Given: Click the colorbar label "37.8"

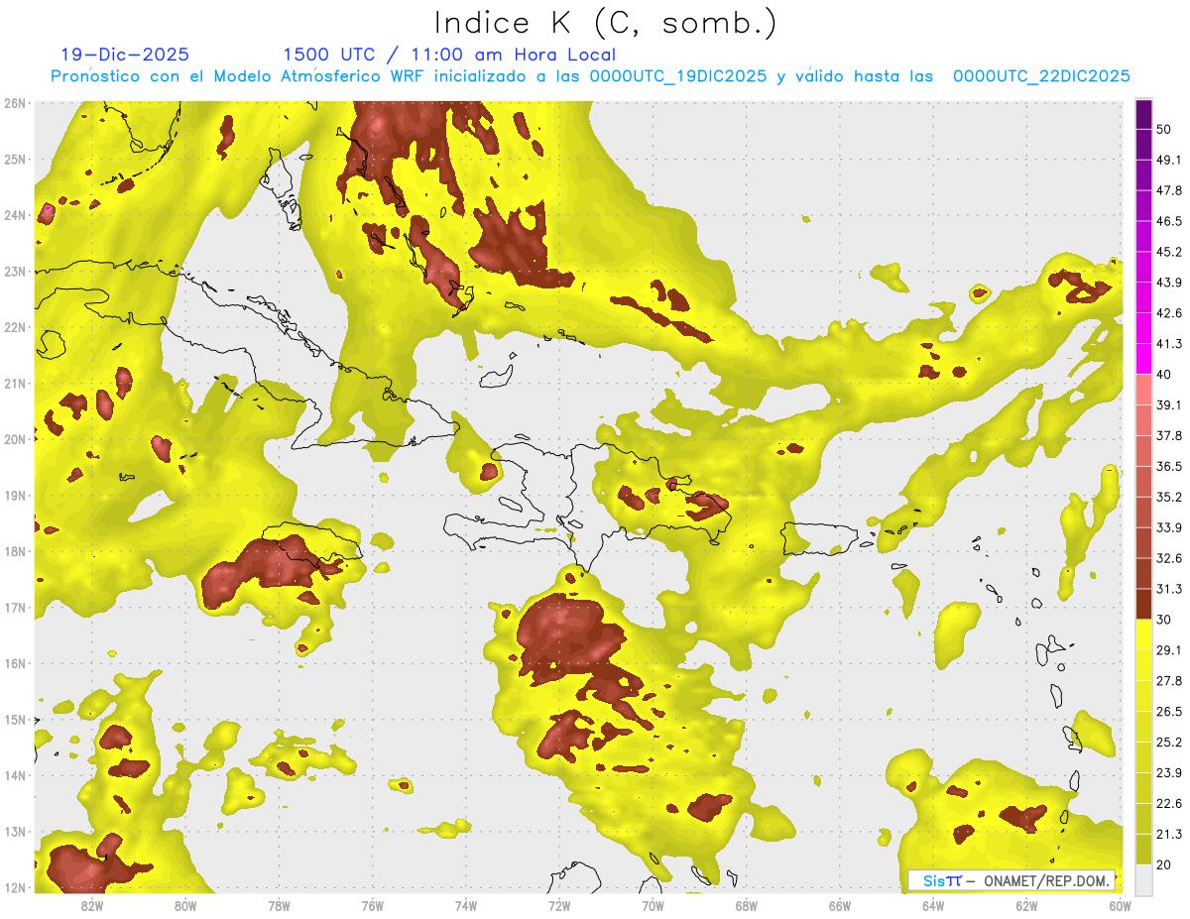Looking at the screenshot, I should 1169,435.
